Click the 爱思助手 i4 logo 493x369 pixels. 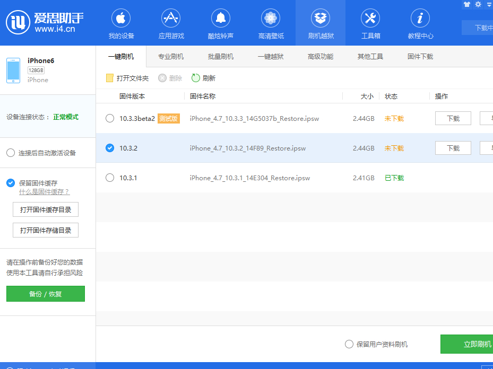click(x=45, y=22)
